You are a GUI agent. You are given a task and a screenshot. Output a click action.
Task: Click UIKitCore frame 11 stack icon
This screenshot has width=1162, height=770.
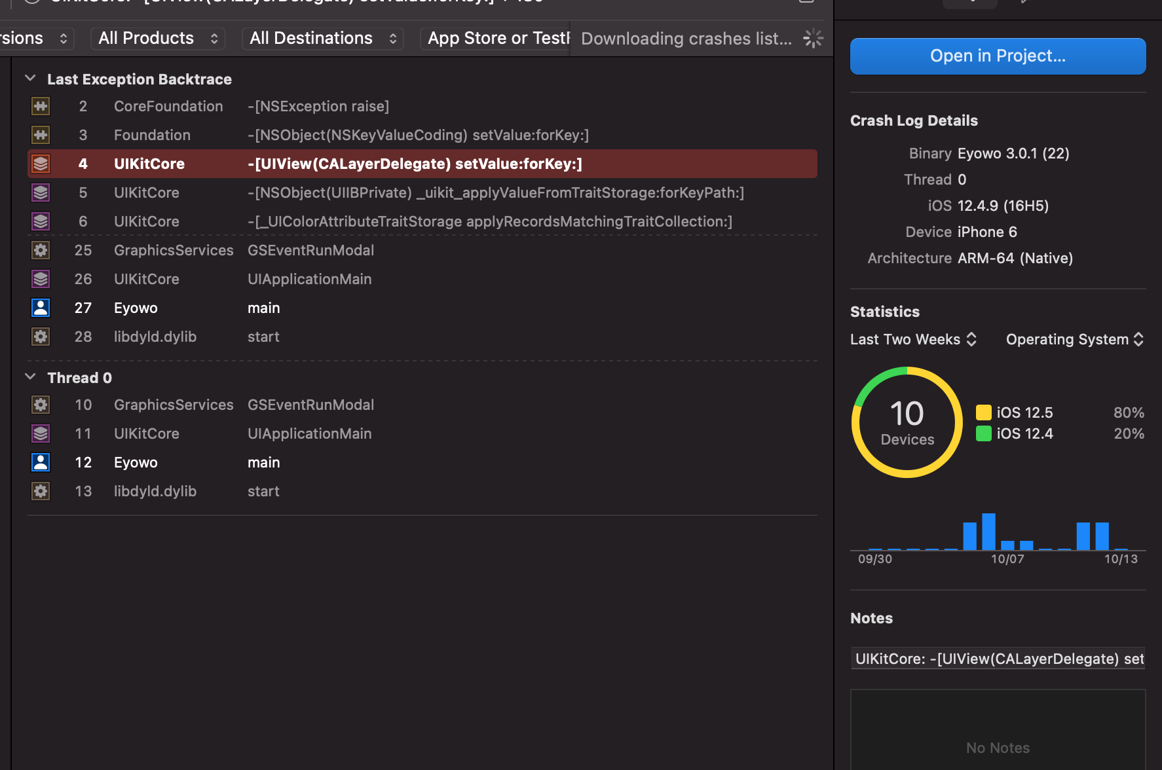(41, 433)
